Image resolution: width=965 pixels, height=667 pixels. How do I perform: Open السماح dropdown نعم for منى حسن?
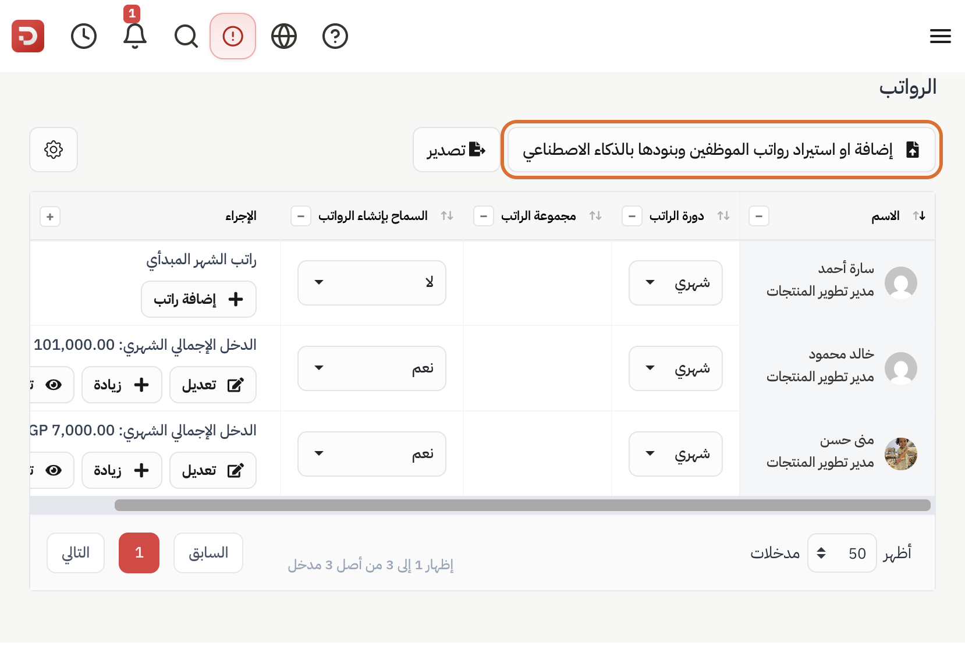tap(372, 454)
